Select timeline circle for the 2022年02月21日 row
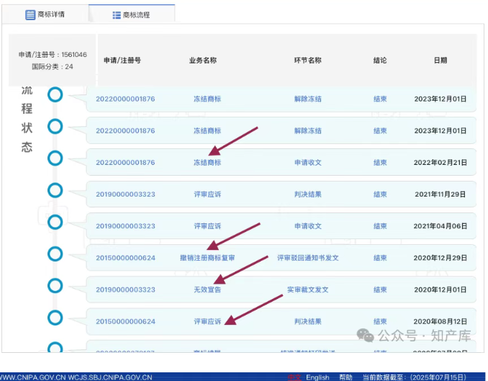488x381 pixels. 55,158
